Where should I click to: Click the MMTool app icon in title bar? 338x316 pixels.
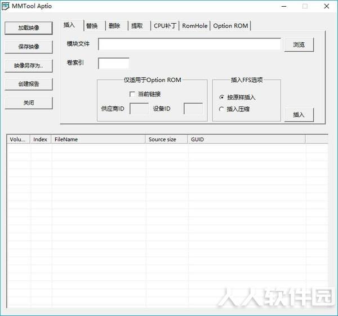tap(6, 6)
